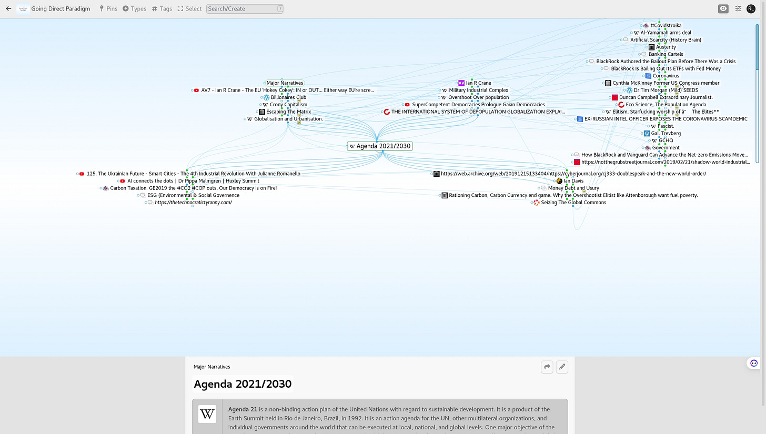The image size is (766, 434).
Task: Select the Austerity node
Action: pos(662,47)
